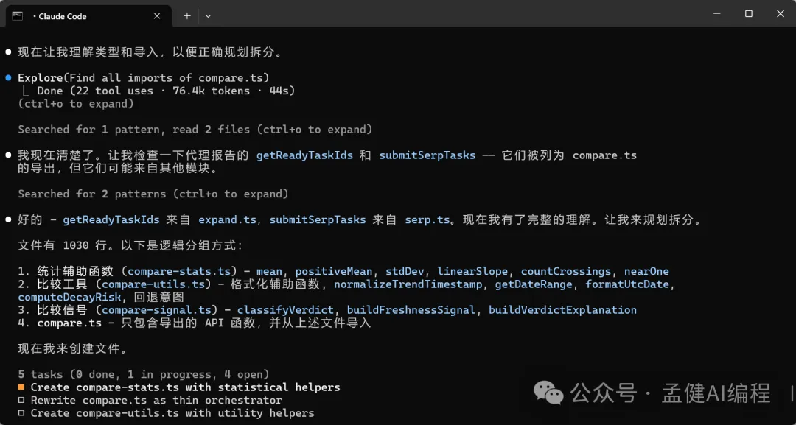The image size is (796, 425).
Task: Click the serp.ts file name
Action: click(x=427, y=220)
